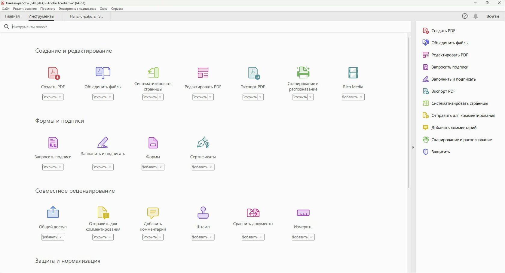Click Редактировать PDF shortcut in right pane
The width and height of the screenshot is (505, 273).
(x=445, y=55)
